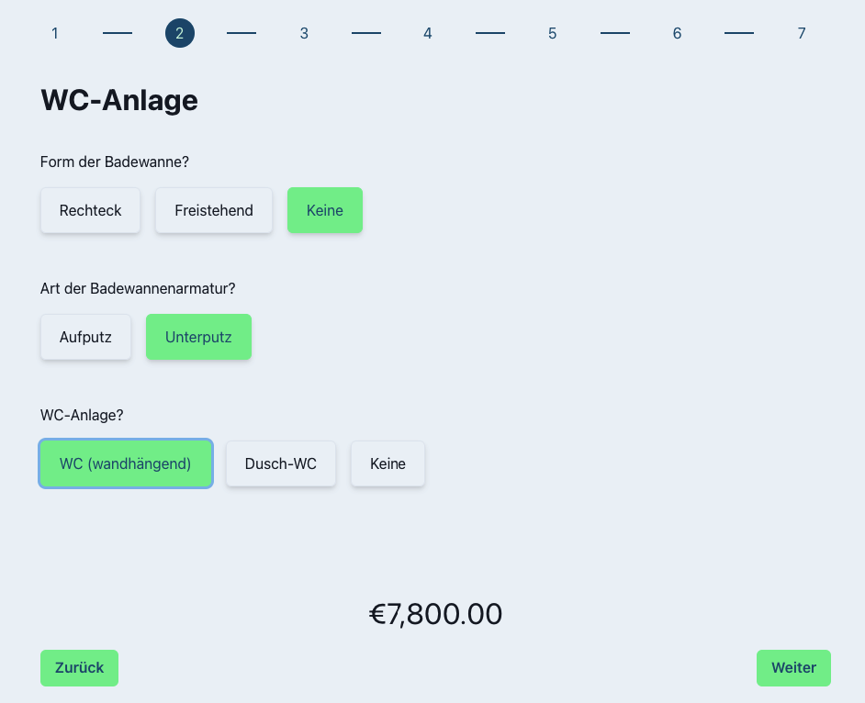
Task: Select Keine for WC-Anlage
Action: click(x=388, y=463)
